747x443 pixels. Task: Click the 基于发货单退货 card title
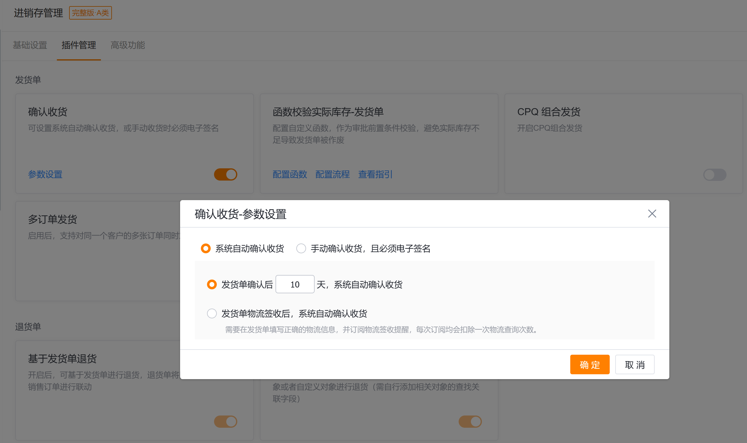(62, 359)
